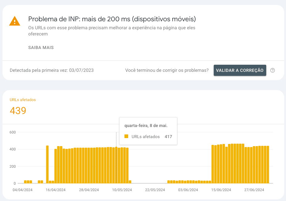
Task: Click the 10/05/2024 x-axis date label
Action: [x=122, y=190]
